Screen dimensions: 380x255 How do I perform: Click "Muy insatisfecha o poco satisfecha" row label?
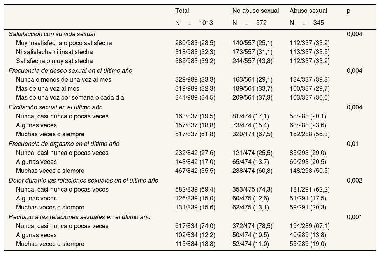(64, 43)
